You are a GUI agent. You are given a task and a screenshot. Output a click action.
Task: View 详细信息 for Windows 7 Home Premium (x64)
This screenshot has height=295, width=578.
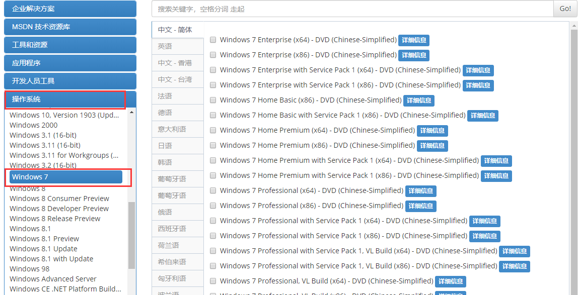pos(432,131)
